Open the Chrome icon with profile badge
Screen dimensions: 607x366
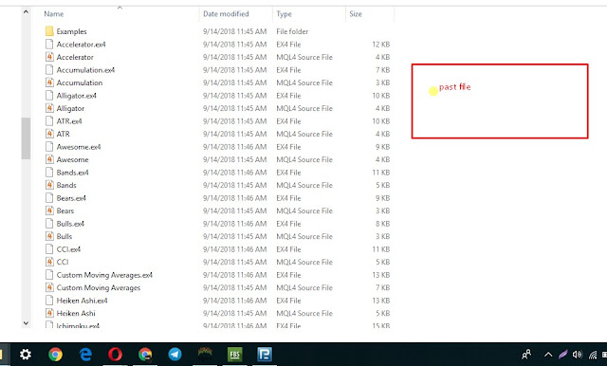point(145,354)
